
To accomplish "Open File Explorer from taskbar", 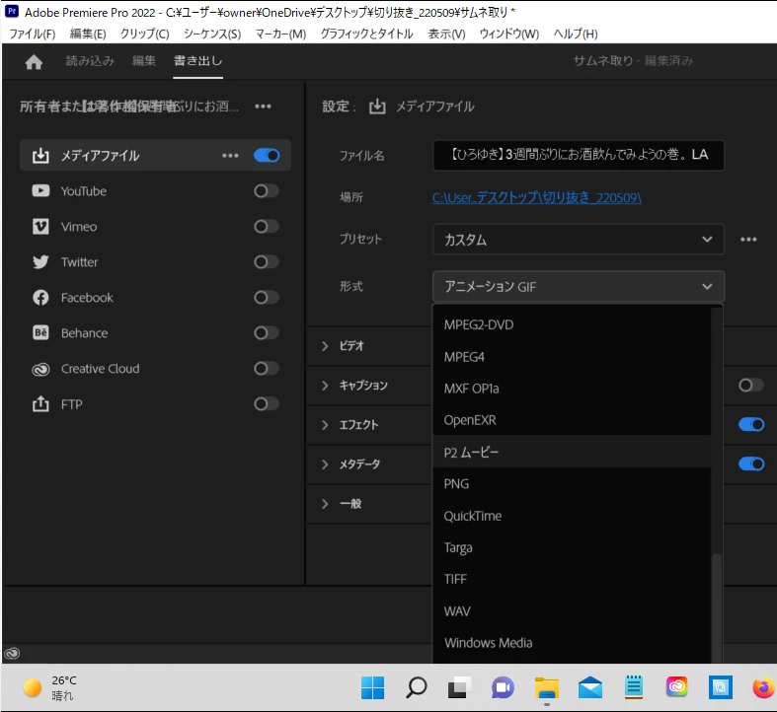I will (x=547, y=687).
